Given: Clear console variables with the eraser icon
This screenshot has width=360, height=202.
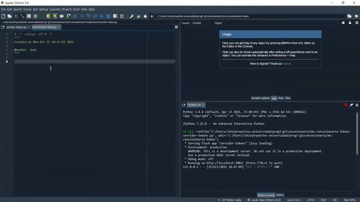Looking at the screenshot, I should tap(351, 105).
